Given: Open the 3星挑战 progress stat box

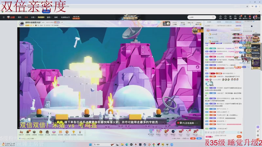Looking at the screenshot, I should [182, 24].
